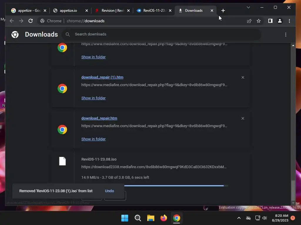Show download_repair (1).htm in folder
This screenshot has width=301, height=225.
tap(93, 98)
